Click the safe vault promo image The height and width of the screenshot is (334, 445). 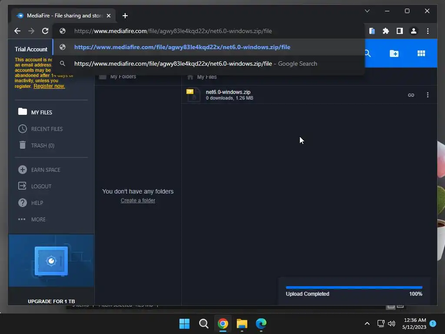coord(51,261)
